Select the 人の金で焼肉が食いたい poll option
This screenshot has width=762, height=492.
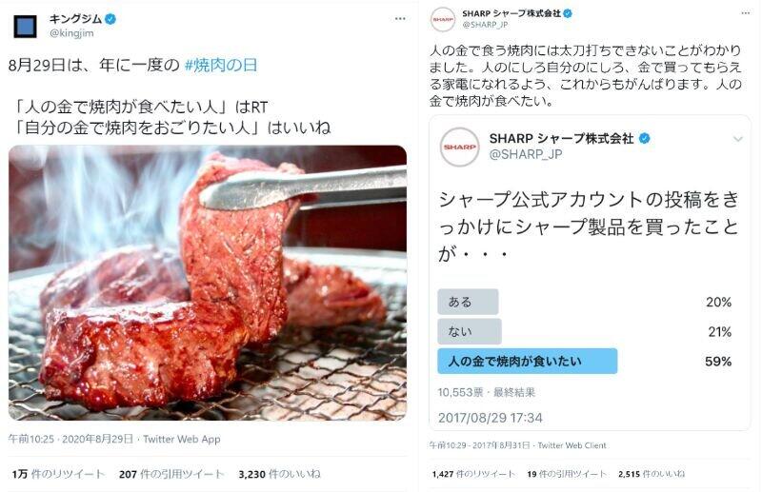click(x=528, y=361)
